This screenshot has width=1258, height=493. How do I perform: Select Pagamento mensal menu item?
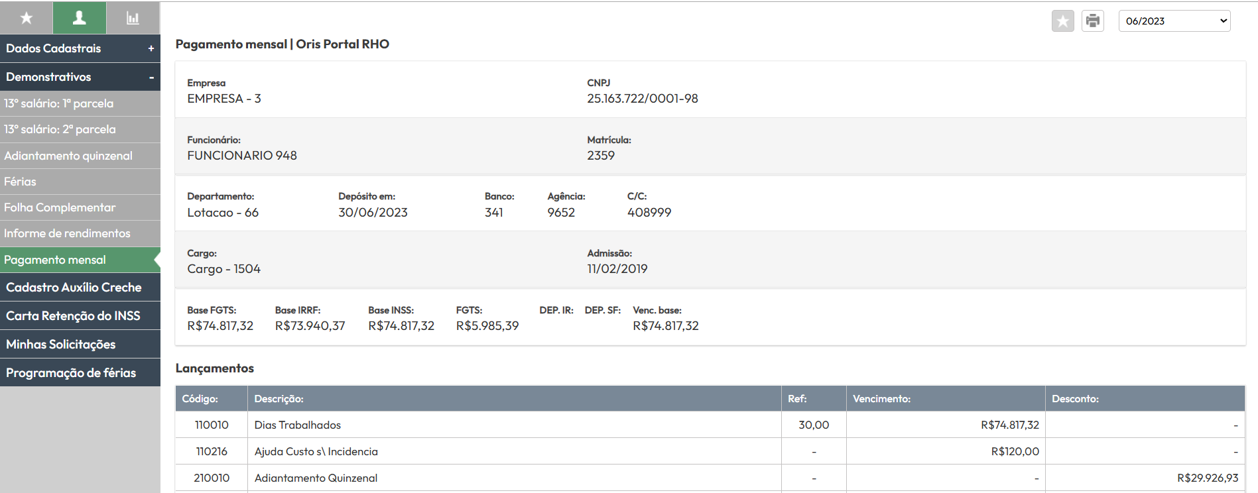pyautogui.click(x=80, y=260)
